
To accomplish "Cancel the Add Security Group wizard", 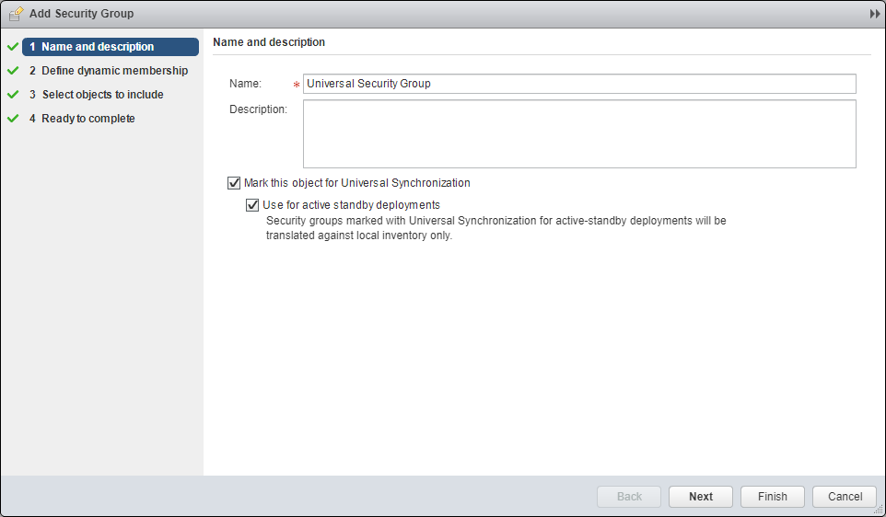I will (x=845, y=497).
